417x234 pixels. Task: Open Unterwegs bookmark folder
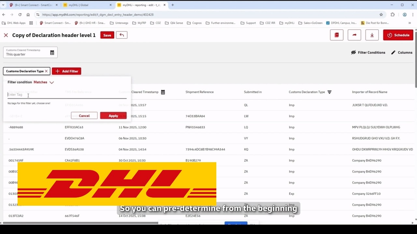click(119, 23)
